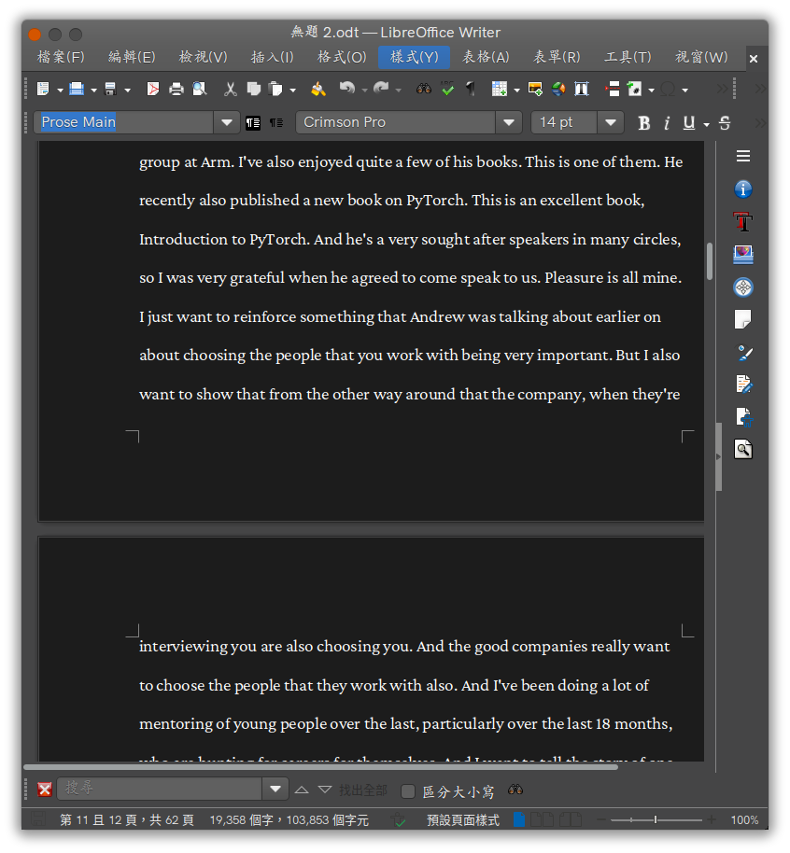Toggle Bold formatting
This screenshot has width=790, height=853.
643,123
